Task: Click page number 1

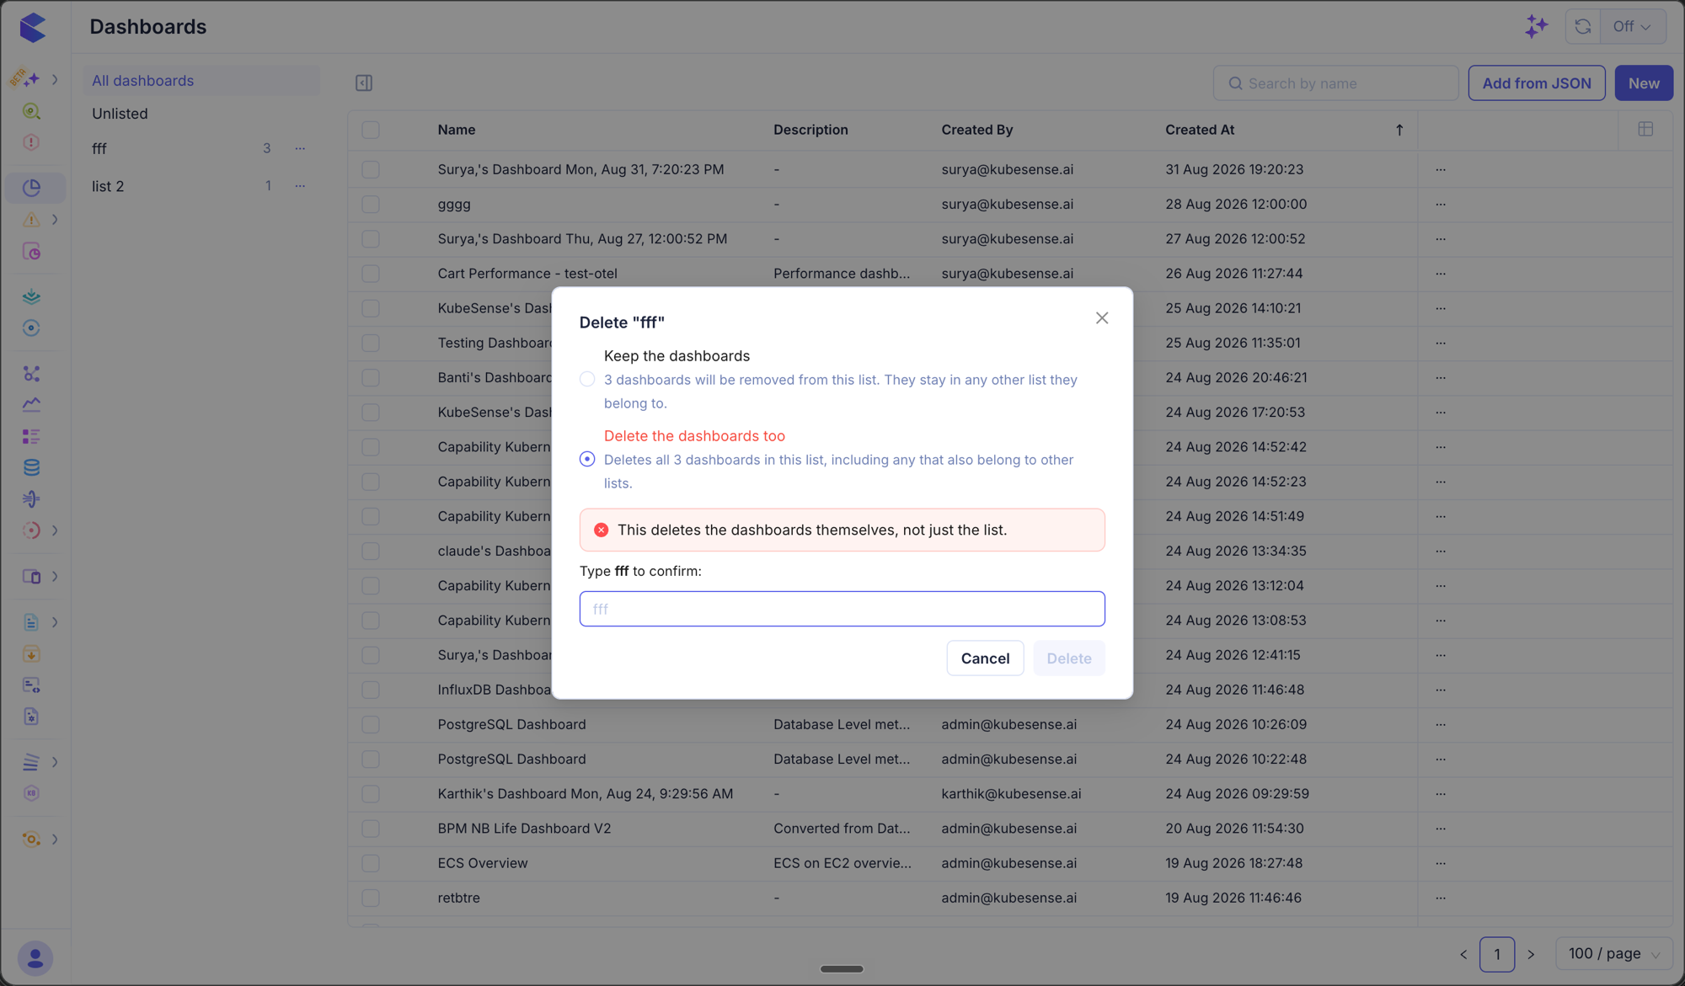Action: coord(1497,954)
